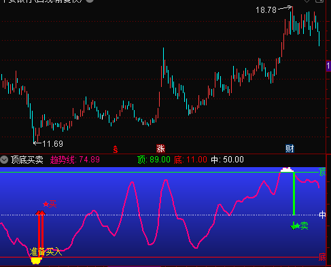Click the 中: 50.00 readout
The width and height of the screenshot is (331, 267).
click(227, 160)
